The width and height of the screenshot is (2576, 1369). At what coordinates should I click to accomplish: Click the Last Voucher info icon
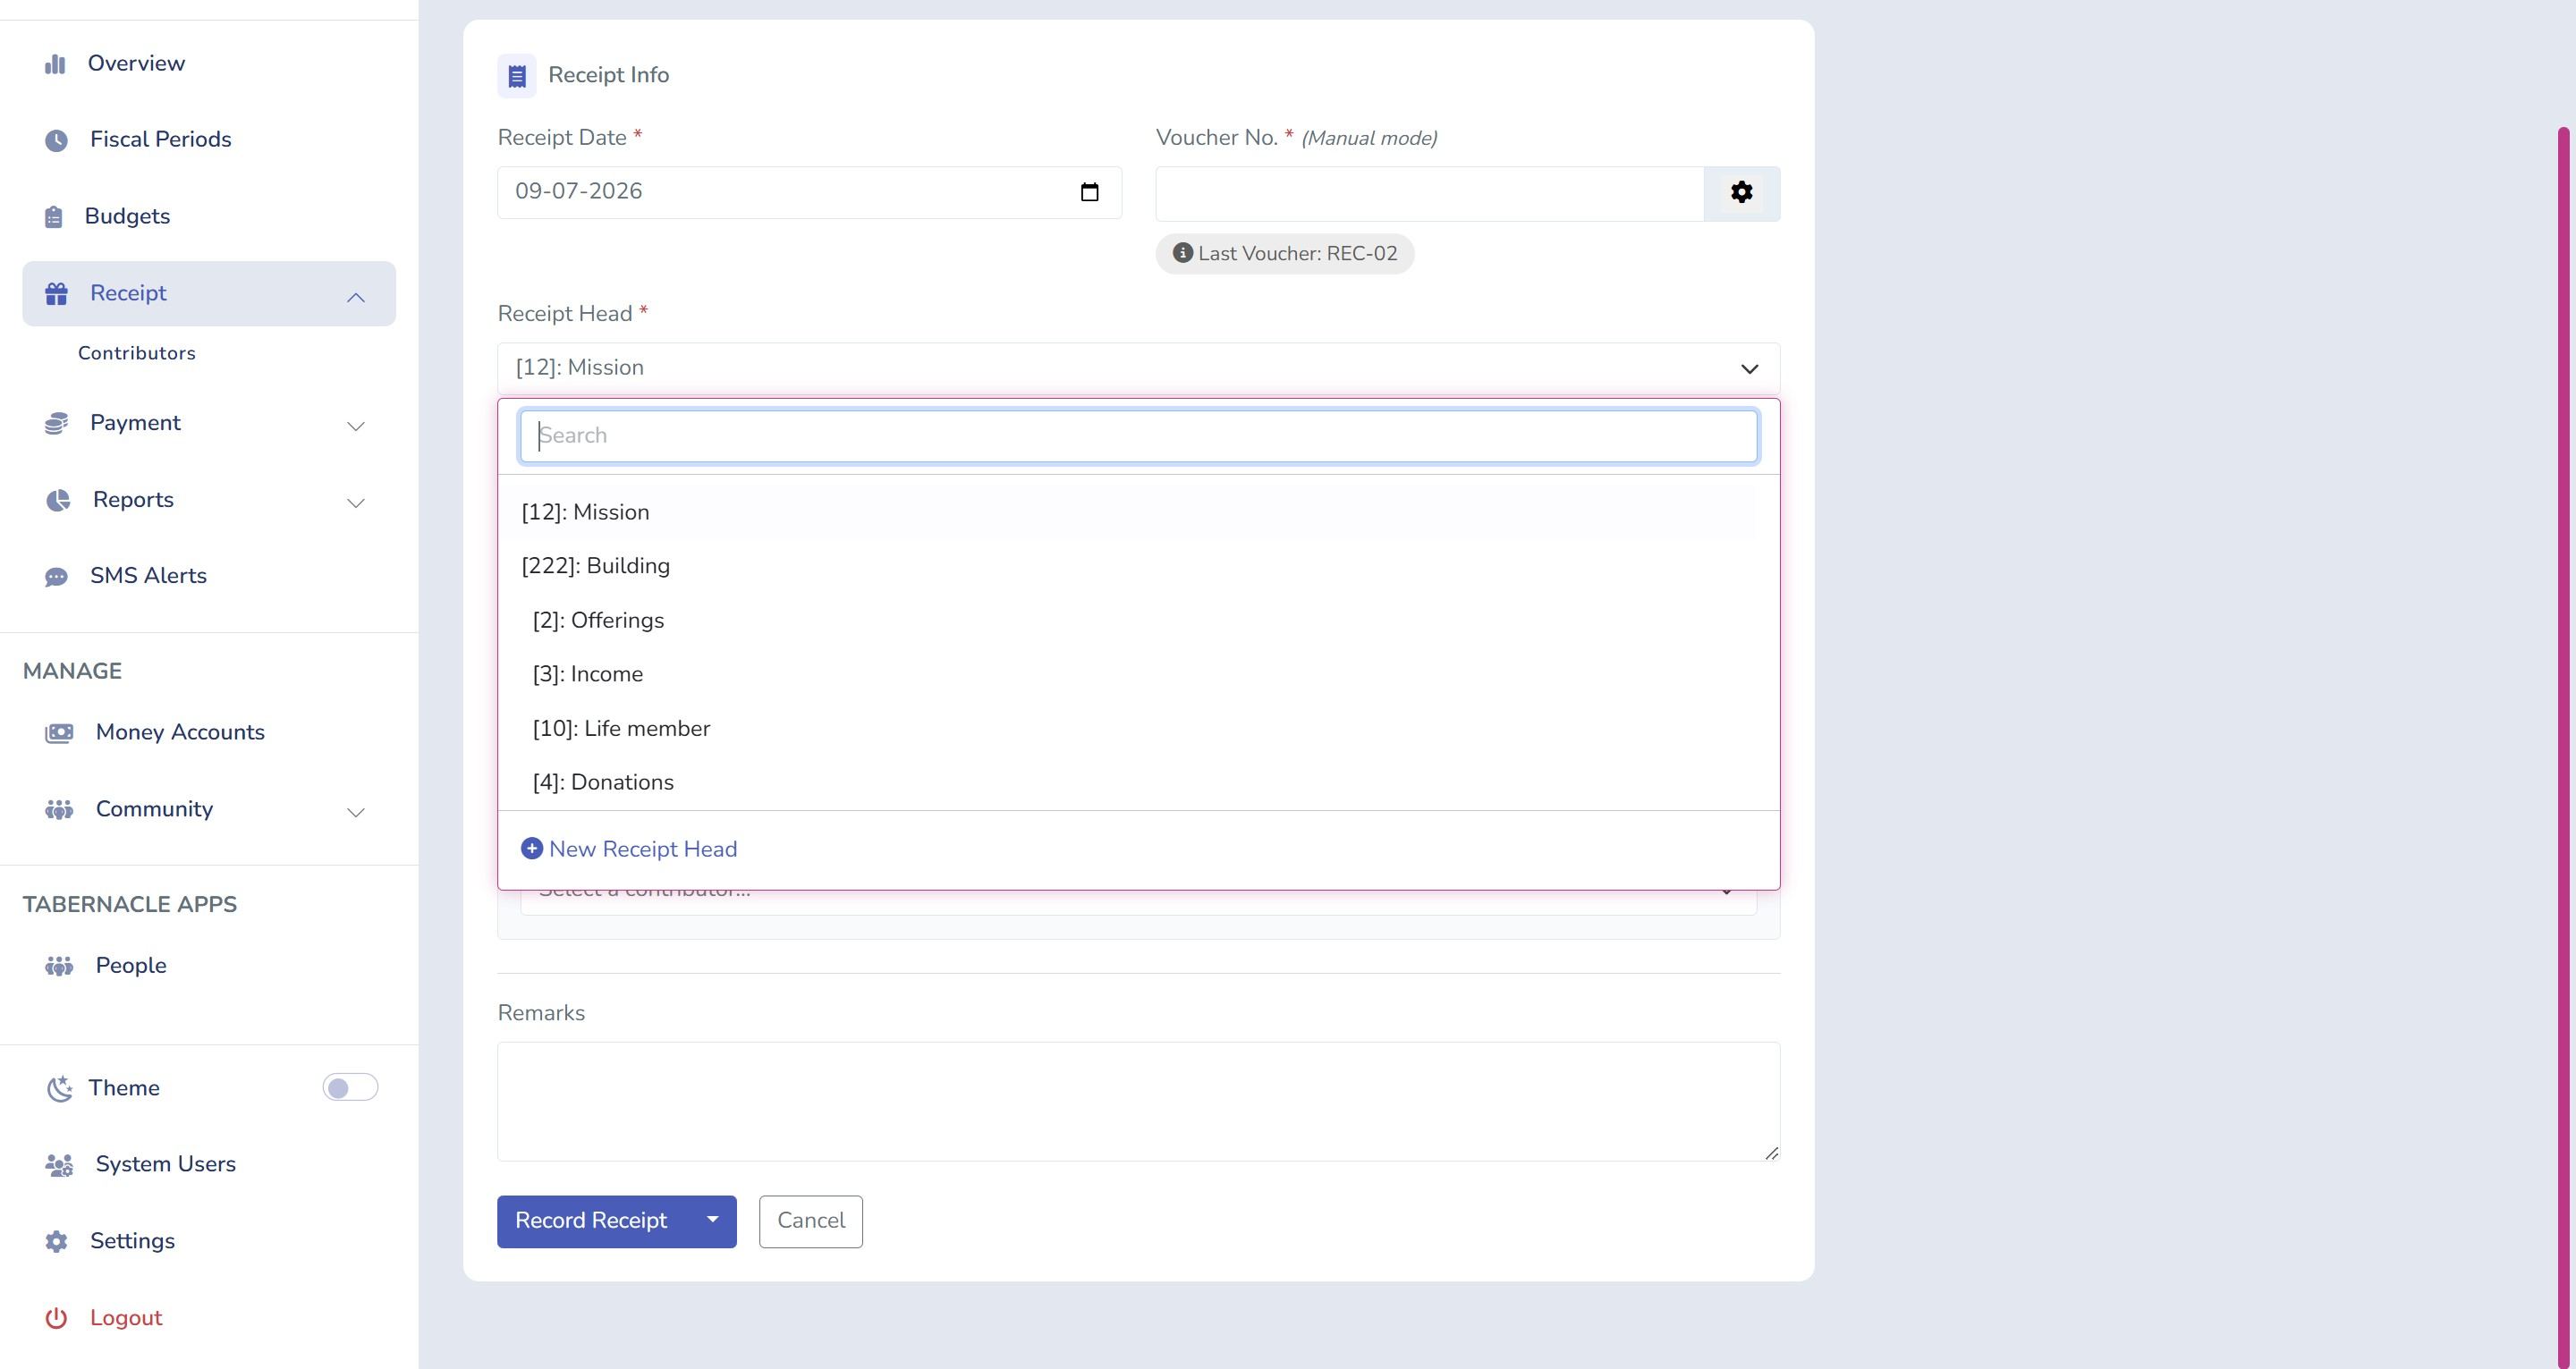[1182, 253]
